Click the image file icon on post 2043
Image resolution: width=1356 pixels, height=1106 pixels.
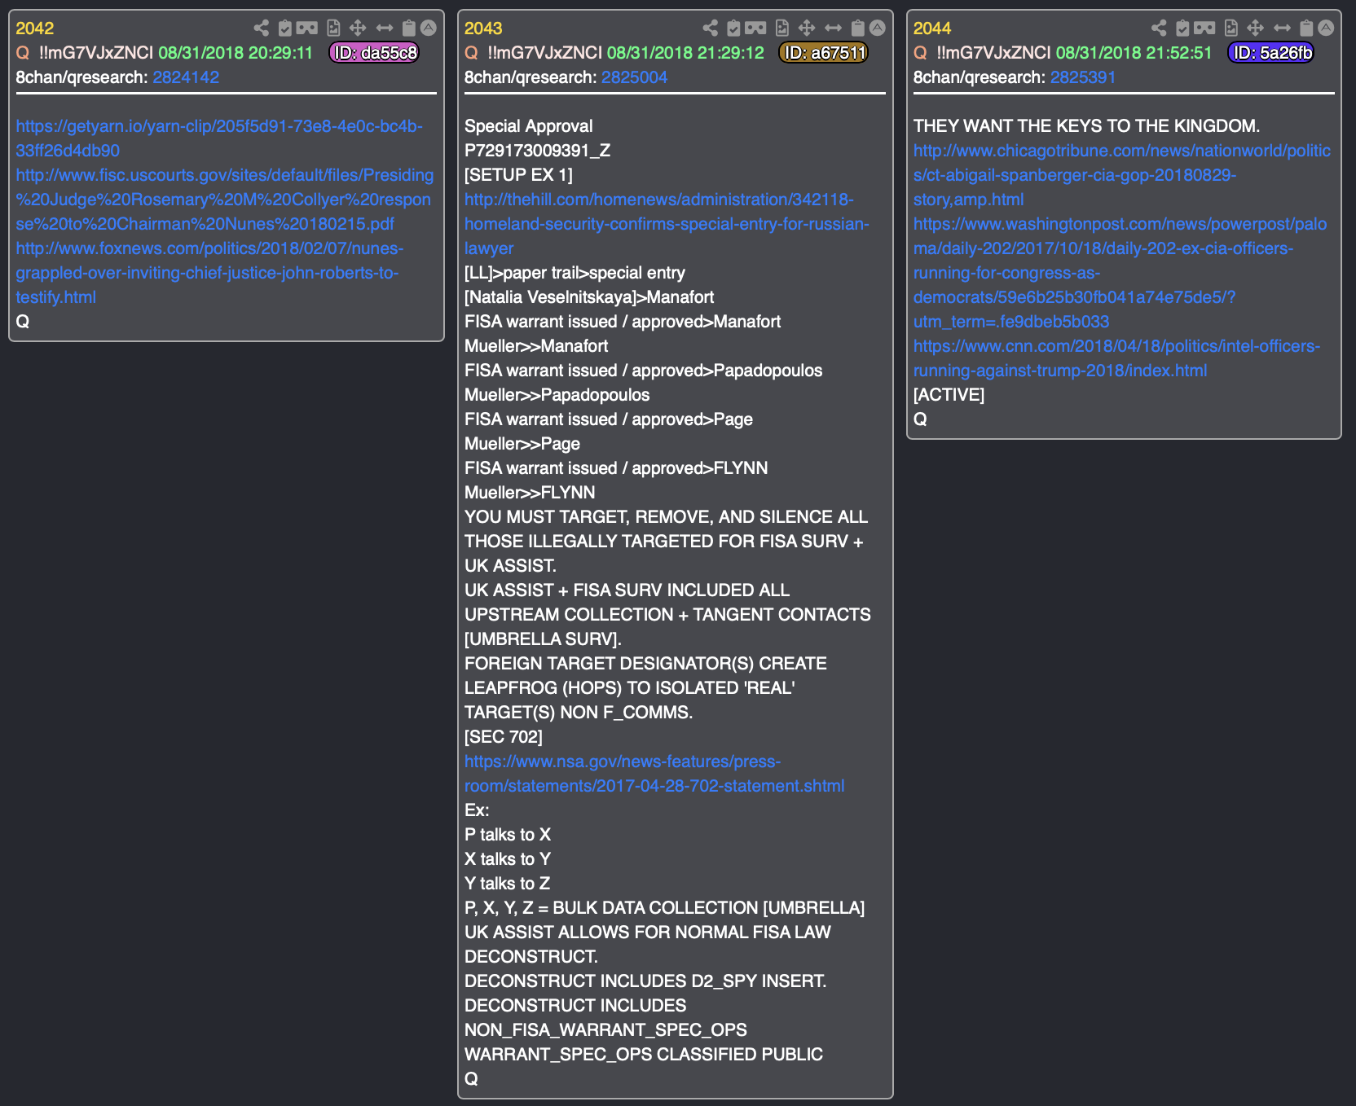[x=782, y=29]
